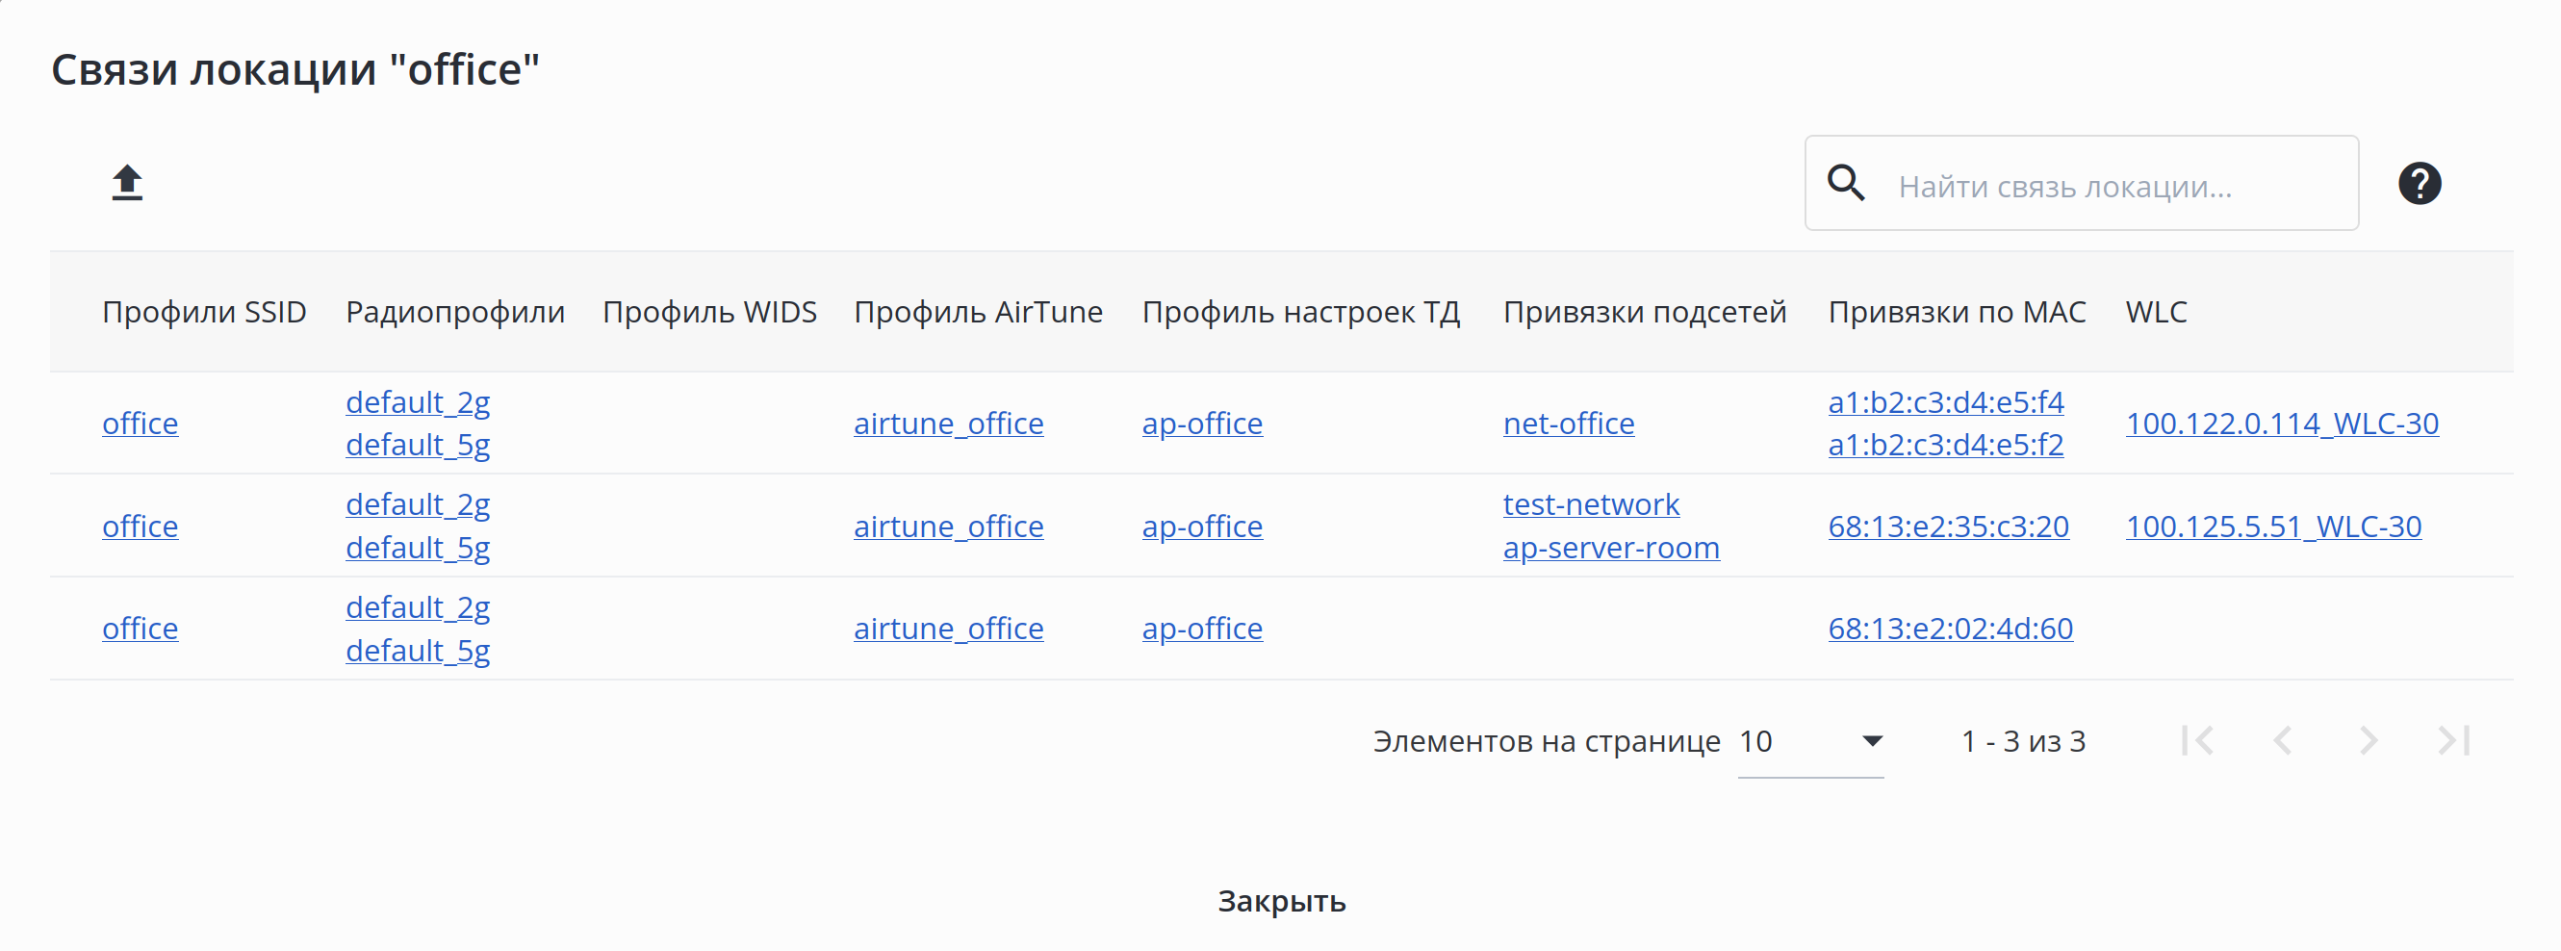2561x951 pixels.
Task: Click the Привязки по MAC column header
Action: coord(1957,313)
